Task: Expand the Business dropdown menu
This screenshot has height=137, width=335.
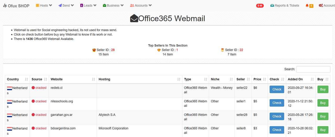Action: [113, 6]
